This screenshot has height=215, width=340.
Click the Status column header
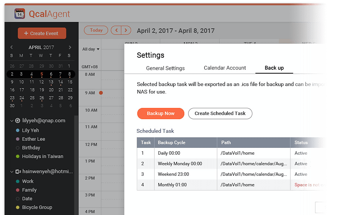(x=308, y=143)
